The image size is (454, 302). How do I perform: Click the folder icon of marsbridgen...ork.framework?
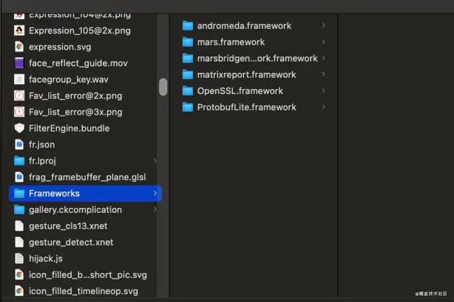[187, 58]
